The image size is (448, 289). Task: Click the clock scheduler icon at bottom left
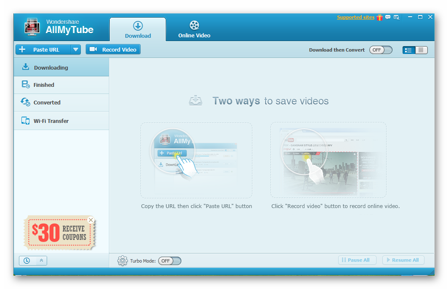point(27,260)
